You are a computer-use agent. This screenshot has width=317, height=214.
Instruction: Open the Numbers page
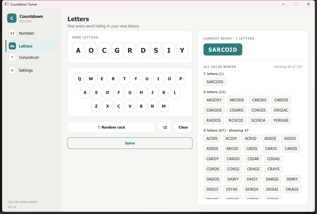(32, 33)
